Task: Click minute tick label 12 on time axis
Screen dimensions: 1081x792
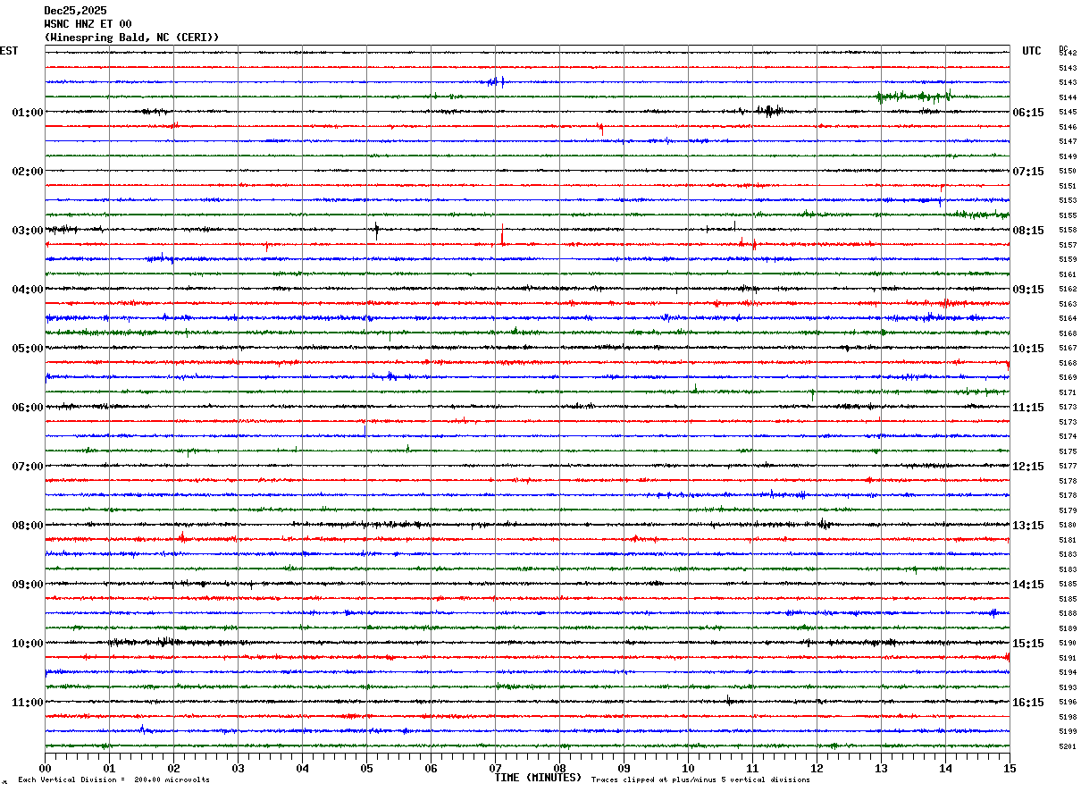Action: [x=817, y=768]
